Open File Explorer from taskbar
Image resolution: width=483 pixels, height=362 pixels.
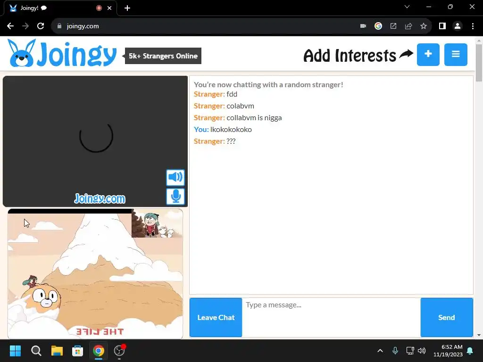coord(57,351)
